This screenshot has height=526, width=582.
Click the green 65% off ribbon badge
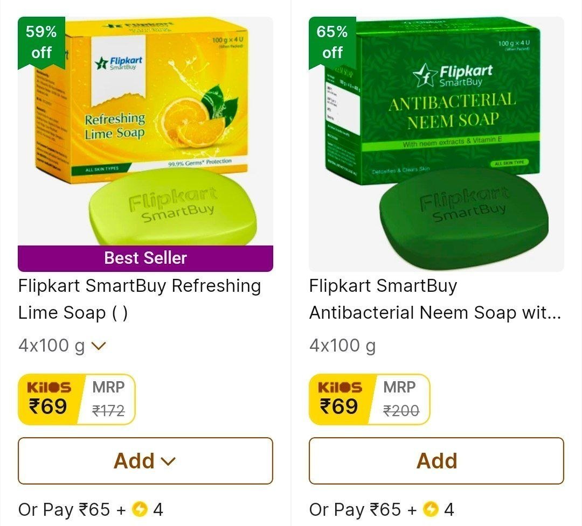click(x=332, y=41)
